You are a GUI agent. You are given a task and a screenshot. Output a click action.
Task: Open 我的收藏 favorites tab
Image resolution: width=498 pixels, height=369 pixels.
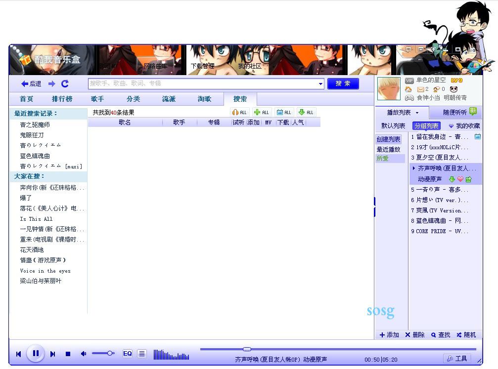click(464, 126)
